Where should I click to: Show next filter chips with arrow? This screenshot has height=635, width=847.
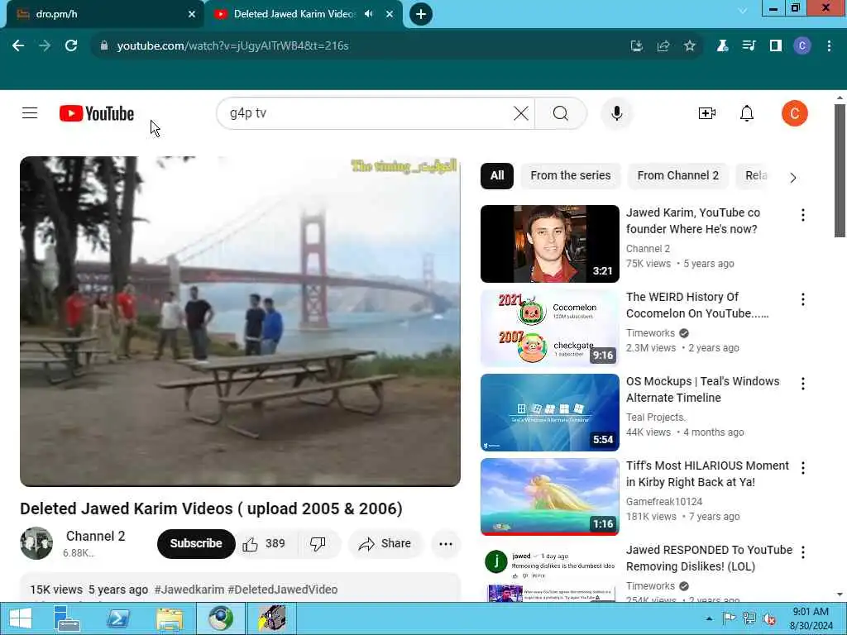point(792,178)
